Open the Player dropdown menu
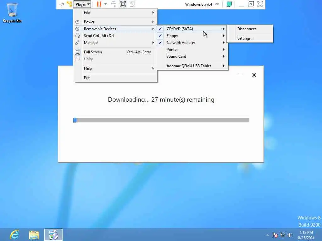 pos(82,4)
